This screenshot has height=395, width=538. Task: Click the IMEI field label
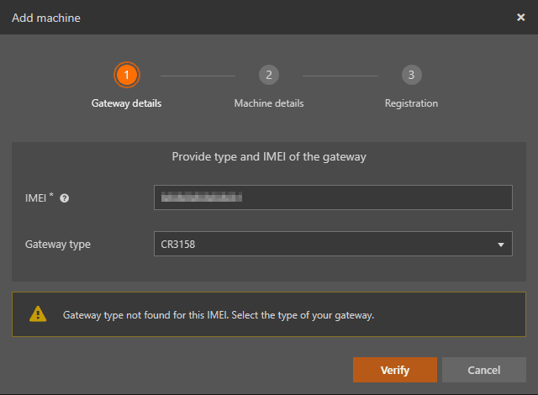pyautogui.click(x=39, y=197)
